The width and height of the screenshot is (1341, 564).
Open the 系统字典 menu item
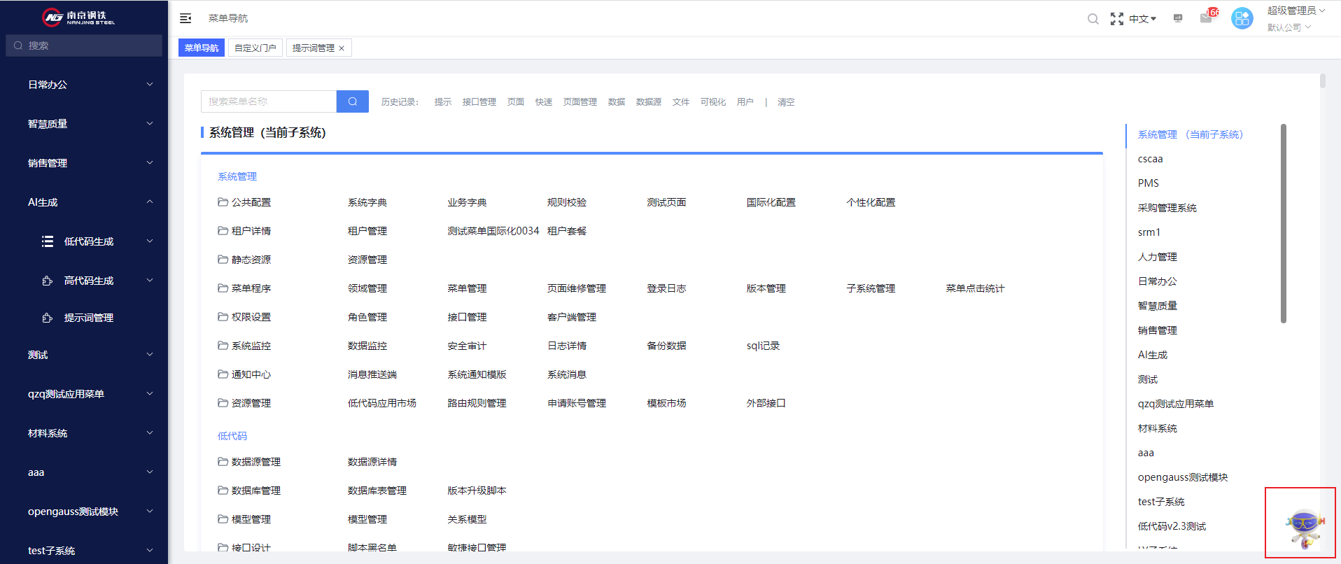(x=367, y=202)
